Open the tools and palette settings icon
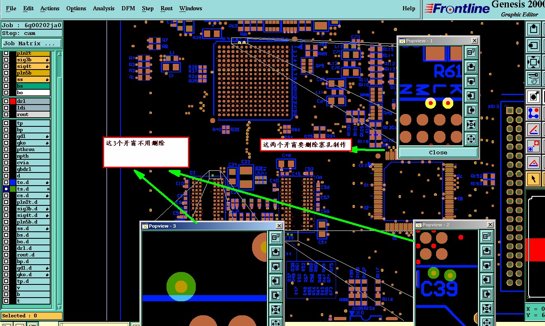This screenshot has height=326, width=545. pyautogui.click(x=533, y=78)
